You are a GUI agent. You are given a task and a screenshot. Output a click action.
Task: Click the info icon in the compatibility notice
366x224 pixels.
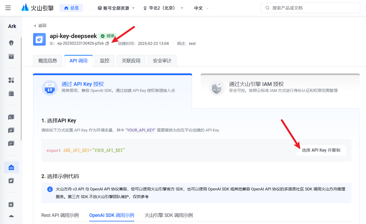click(50, 189)
